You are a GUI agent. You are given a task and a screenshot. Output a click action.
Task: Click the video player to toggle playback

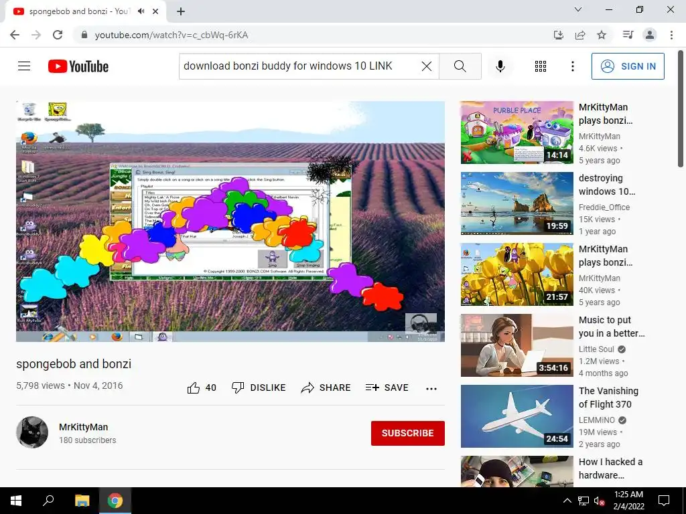(230, 221)
